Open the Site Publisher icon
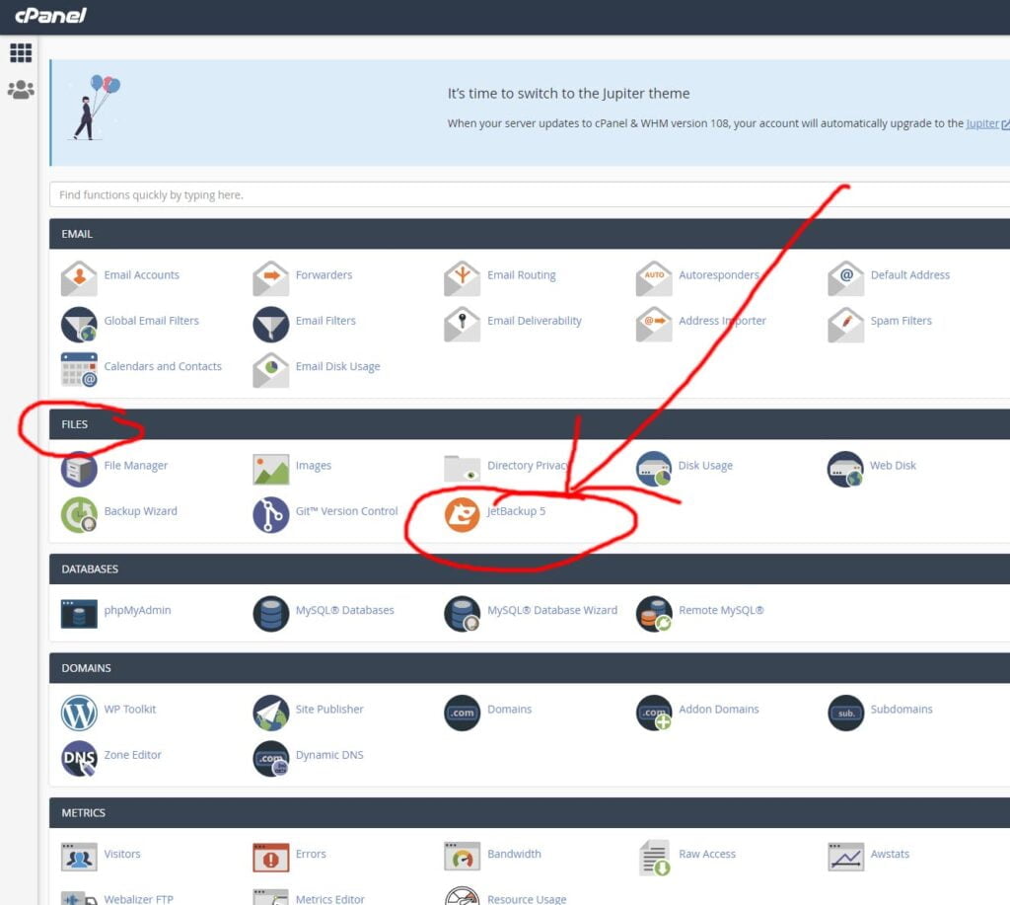The height and width of the screenshot is (905, 1010). [270, 713]
